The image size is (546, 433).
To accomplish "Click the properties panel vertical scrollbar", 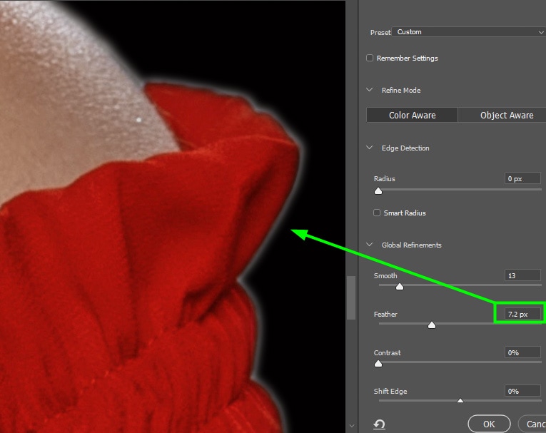I will (x=351, y=297).
